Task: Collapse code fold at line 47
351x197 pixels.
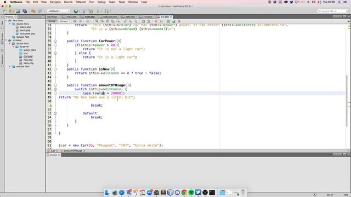Action: 55,89
